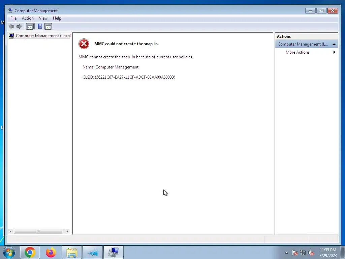Open Action Center flag tray icon
Image resolution: width=345 pixels, height=259 pixels.
point(295,253)
